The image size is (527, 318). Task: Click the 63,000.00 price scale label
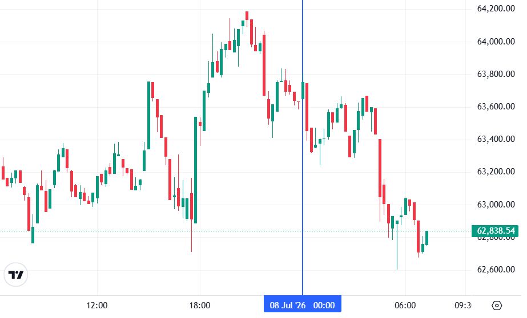(x=496, y=204)
